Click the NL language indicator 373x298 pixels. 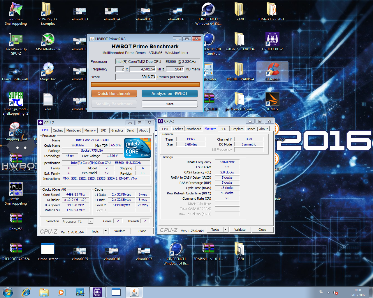tap(321, 292)
